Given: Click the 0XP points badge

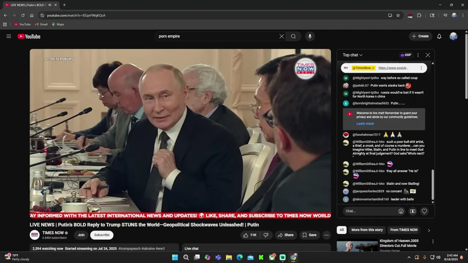Looking at the screenshot, I should pos(406,55).
